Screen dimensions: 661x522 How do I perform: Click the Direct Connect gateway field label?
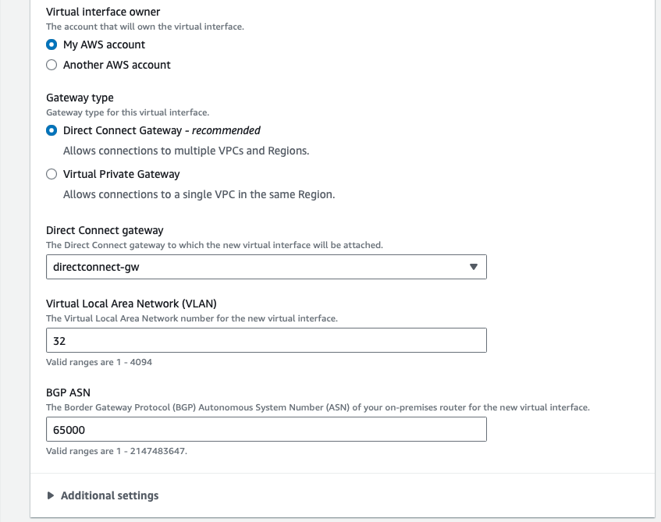click(x=105, y=230)
